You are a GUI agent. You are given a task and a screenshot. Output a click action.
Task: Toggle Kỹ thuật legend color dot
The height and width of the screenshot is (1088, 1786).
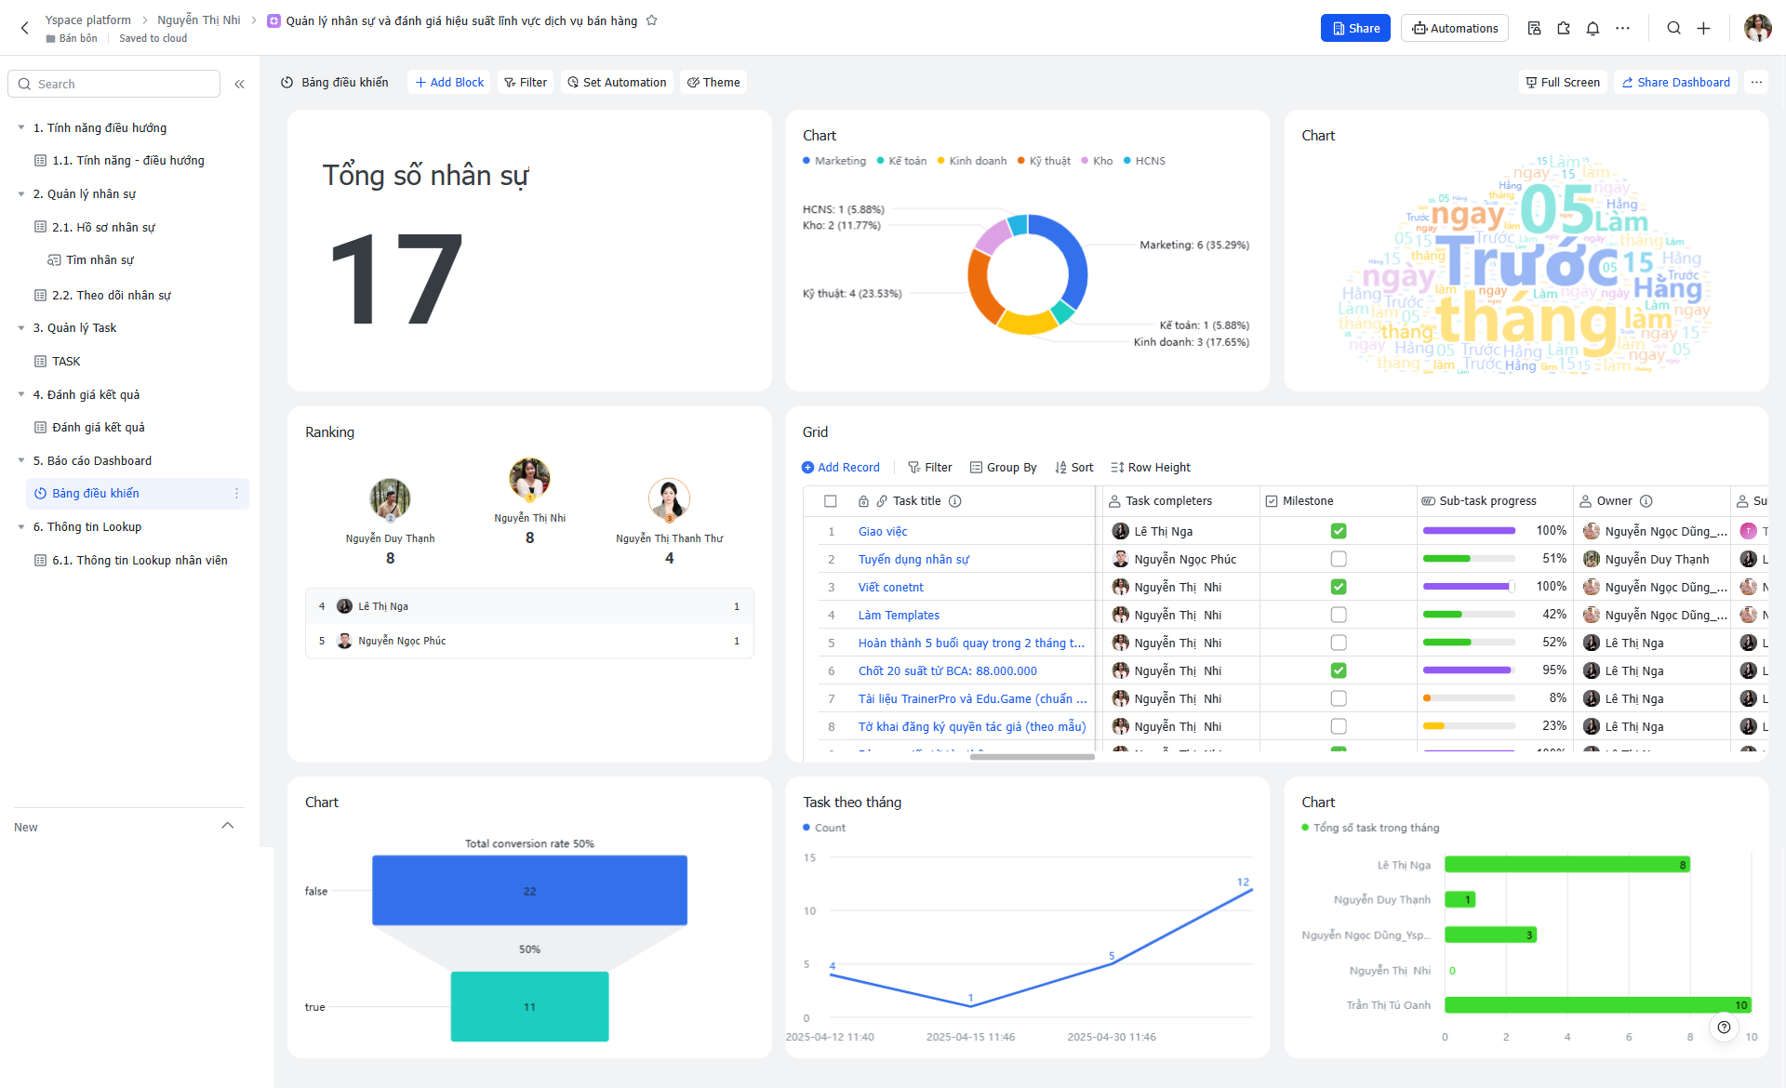[x=1021, y=160]
